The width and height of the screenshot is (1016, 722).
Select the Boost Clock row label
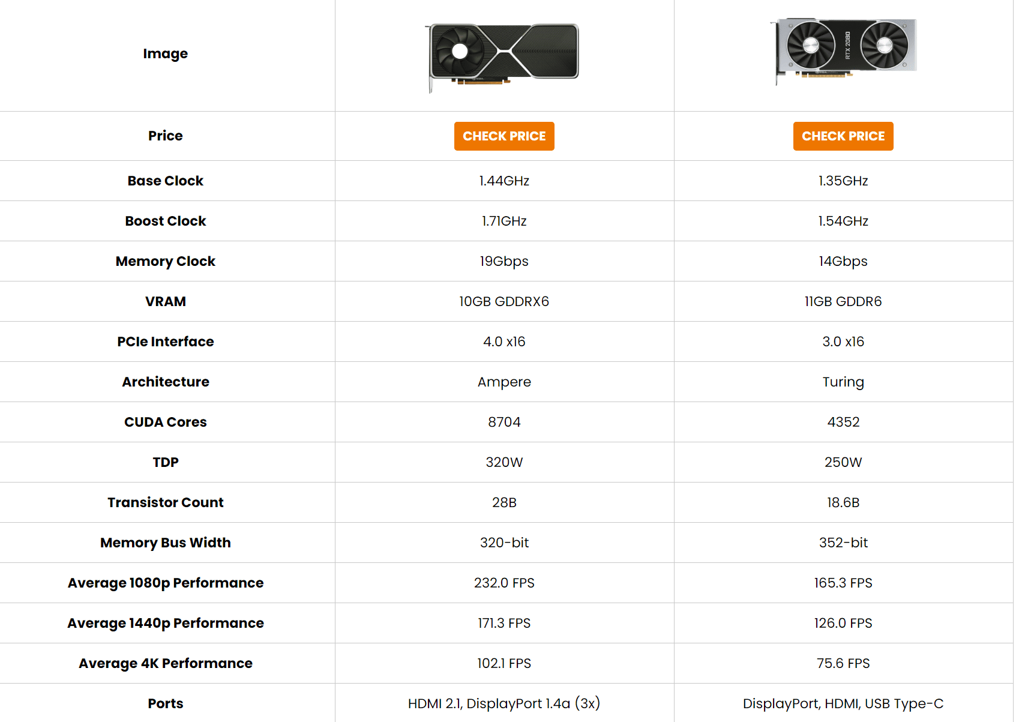point(166,221)
